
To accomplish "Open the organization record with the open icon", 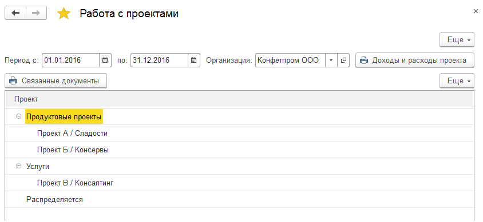I will (343, 60).
